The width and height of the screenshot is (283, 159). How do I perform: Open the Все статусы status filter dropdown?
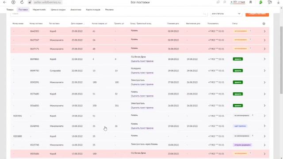tap(226, 14)
